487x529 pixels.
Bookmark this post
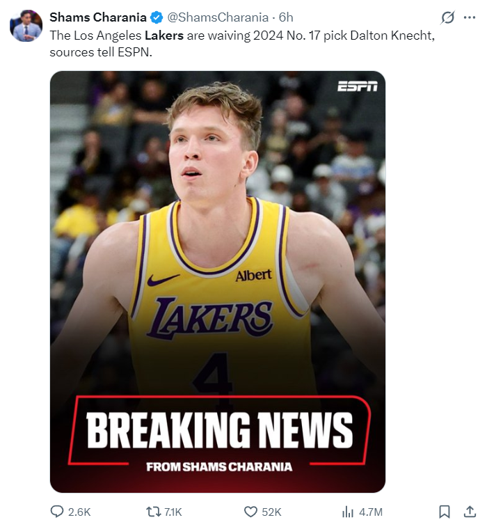pos(445,512)
